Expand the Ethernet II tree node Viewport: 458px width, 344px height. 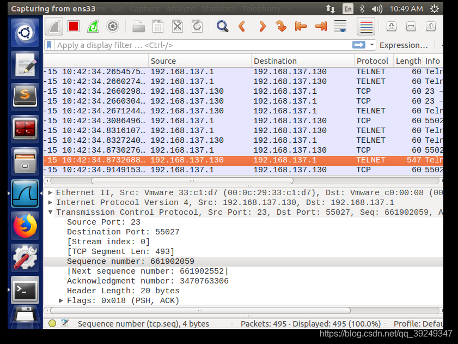pyautogui.click(x=50, y=192)
